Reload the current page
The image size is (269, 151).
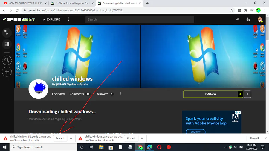tap(17, 10)
